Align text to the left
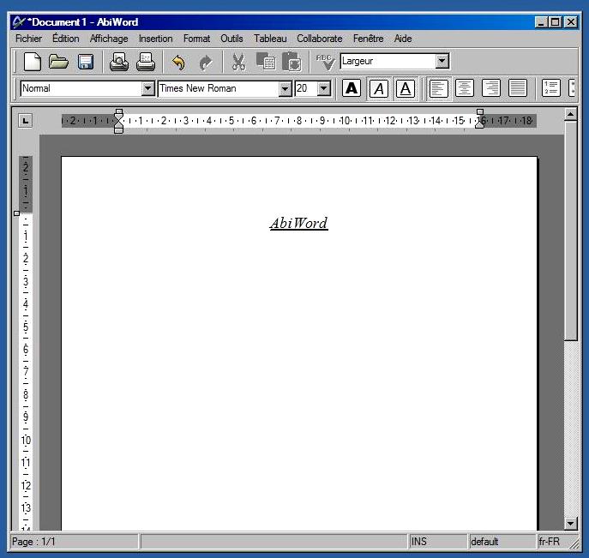This screenshot has width=589, height=558. [x=438, y=88]
